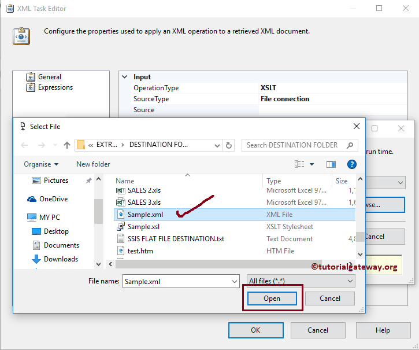The width and height of the screenshot is (419, 350).
Task: Collapse the Input property group
Action: point(124,77)
